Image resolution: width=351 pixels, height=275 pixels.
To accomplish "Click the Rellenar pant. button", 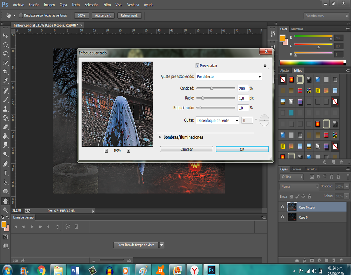I will tap(129, 15).
